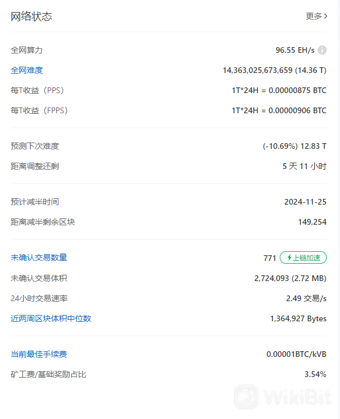Click the 全网算力 label
This screenshot has width=340, height=419.
[27, 50]
